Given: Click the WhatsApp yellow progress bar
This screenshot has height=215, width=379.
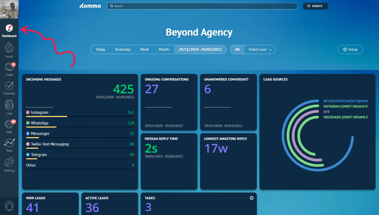Looking at the screenshot, I should point(41,127).
